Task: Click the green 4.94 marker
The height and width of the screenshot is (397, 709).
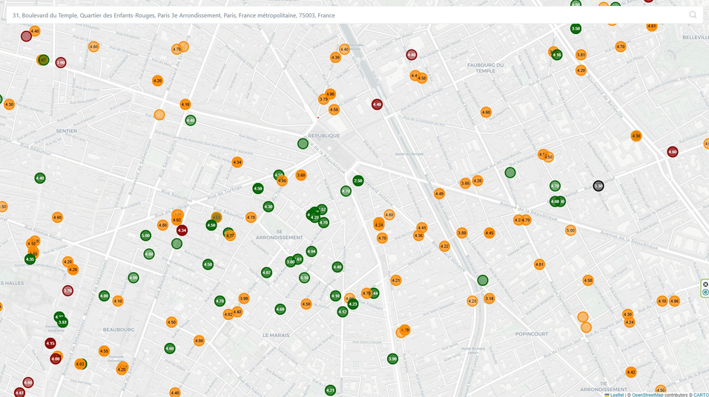Action: click(311, 252)
